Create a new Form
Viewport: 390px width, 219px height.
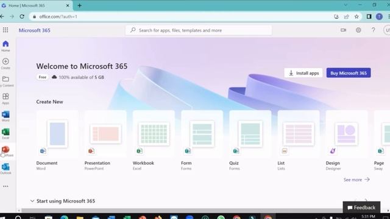pyautogui.click(x=202, y=141)
